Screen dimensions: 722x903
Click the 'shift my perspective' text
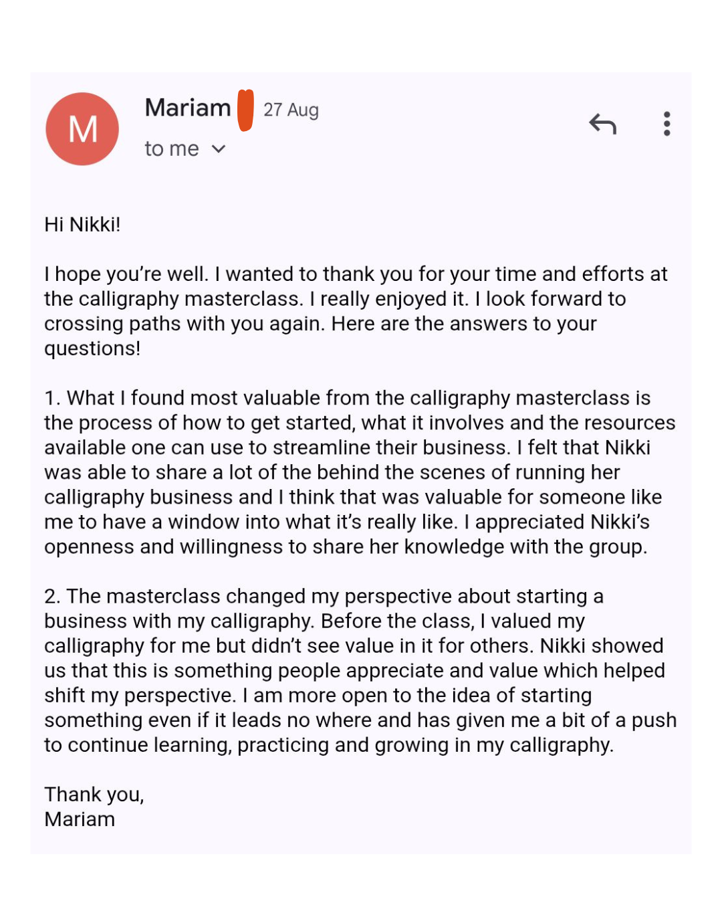pyautogui.click(x=140, y=695)
